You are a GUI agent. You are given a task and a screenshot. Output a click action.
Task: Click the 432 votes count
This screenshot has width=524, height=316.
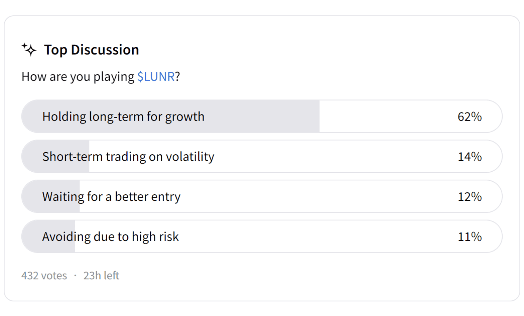point(44,276)
